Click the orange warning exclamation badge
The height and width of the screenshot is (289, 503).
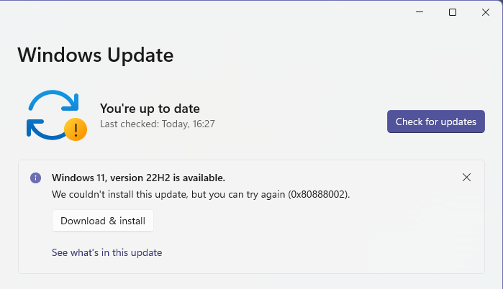coord(76,129)
